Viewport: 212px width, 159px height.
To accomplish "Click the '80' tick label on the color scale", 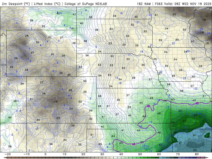I will pyautogui.click(x=197, y=154).
